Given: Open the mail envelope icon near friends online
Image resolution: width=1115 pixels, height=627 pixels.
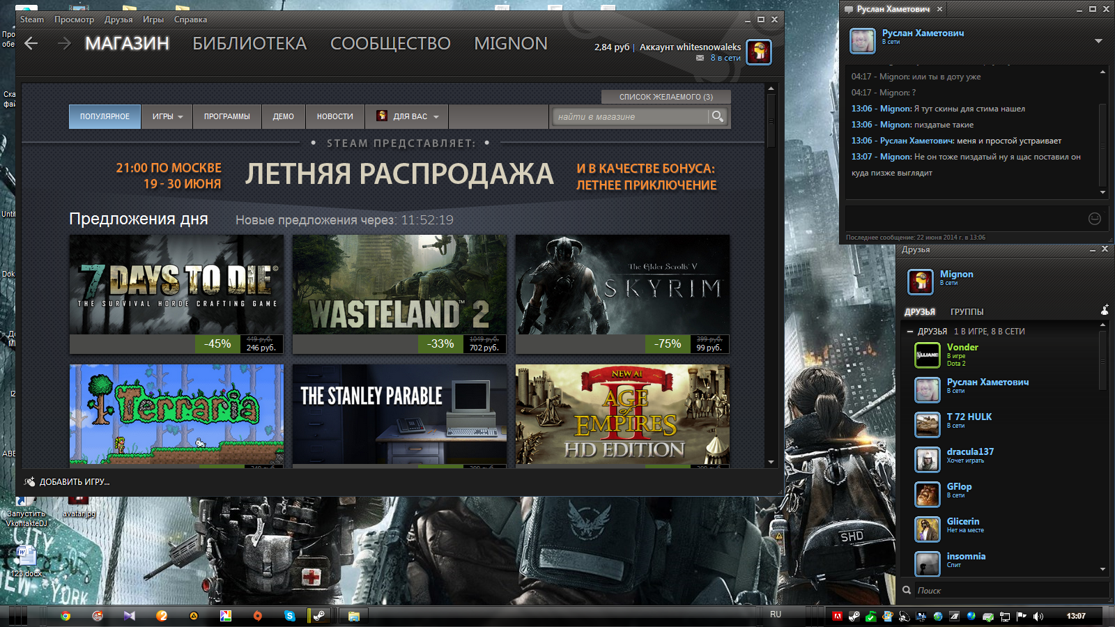Looking at the screenshot, I should (700, 58).
